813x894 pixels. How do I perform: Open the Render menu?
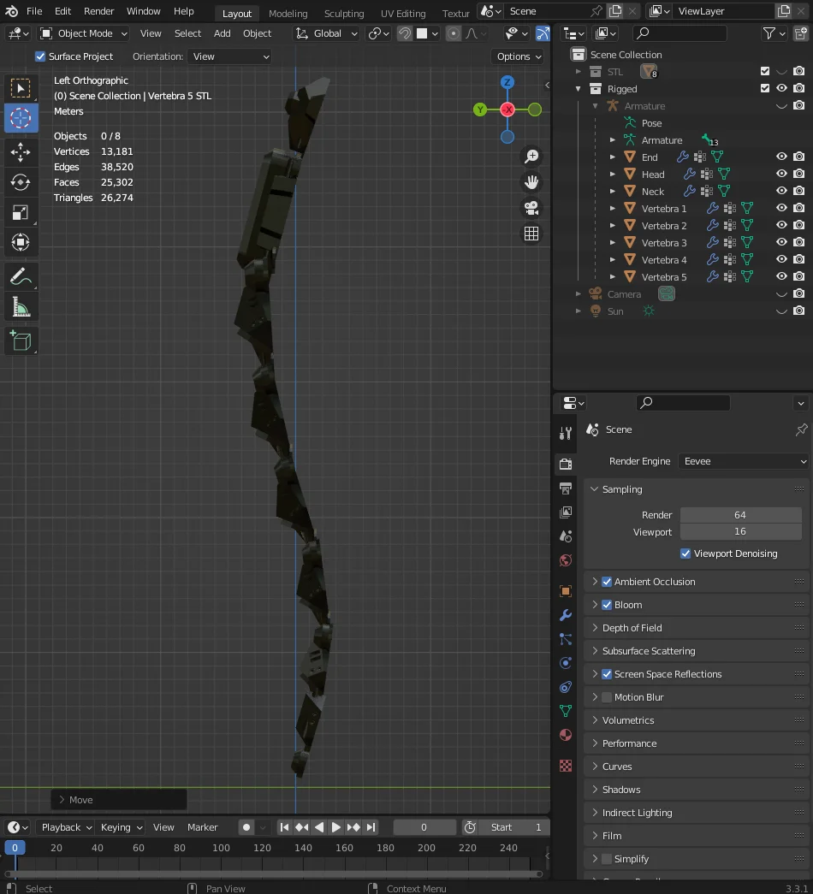[x=98, y=11]
